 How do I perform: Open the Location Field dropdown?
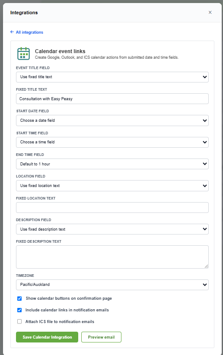tap(112, 186)
